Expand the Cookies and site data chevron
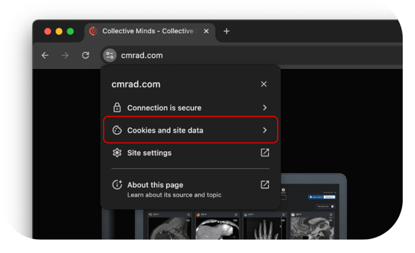Screen dimensions: 415x253 (x=265, y=130)
